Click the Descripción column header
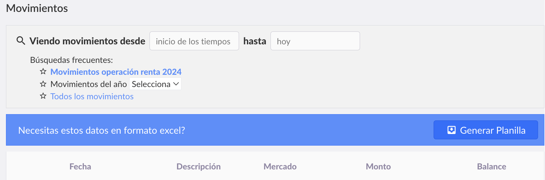 (199, 166)
